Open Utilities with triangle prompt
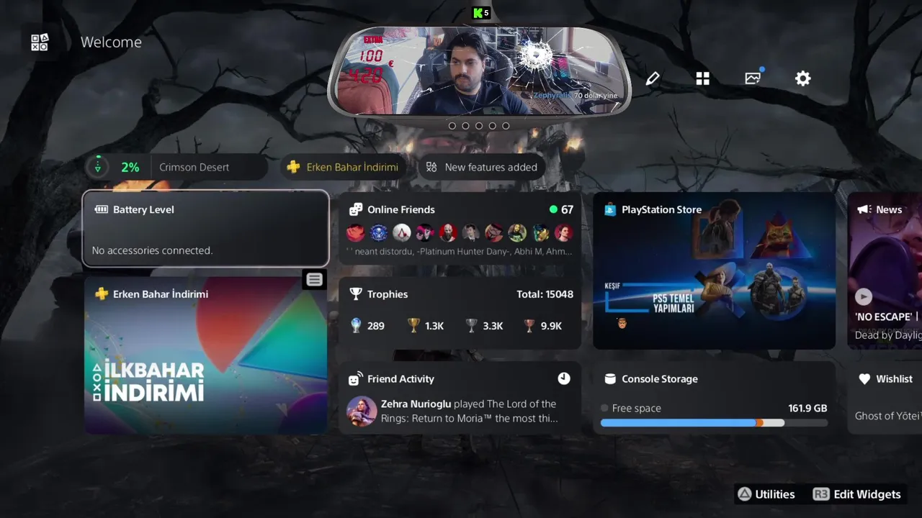 click(766, 494)
